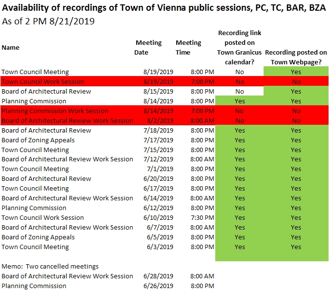Click the '8:00 AM' time in the 6/28/2019 row
Image resolution: width=329 pixels, height=291 pixels.
pos(202,276)
